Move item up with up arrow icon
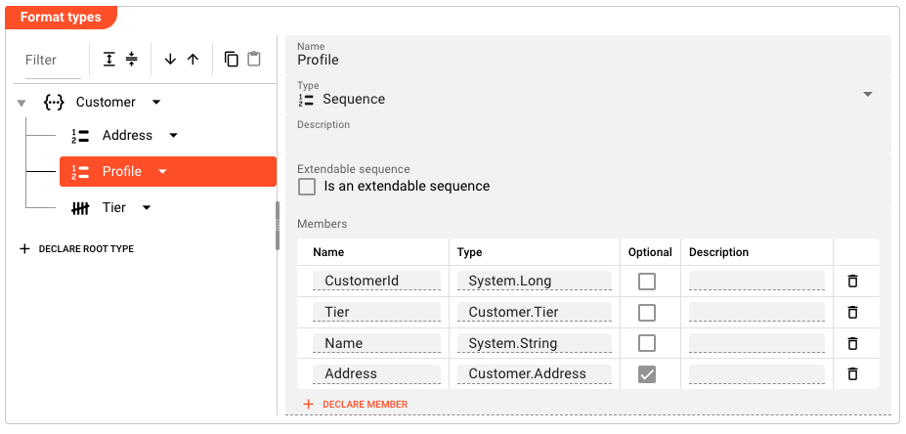906x434 pixels. [x=193, y=59]
